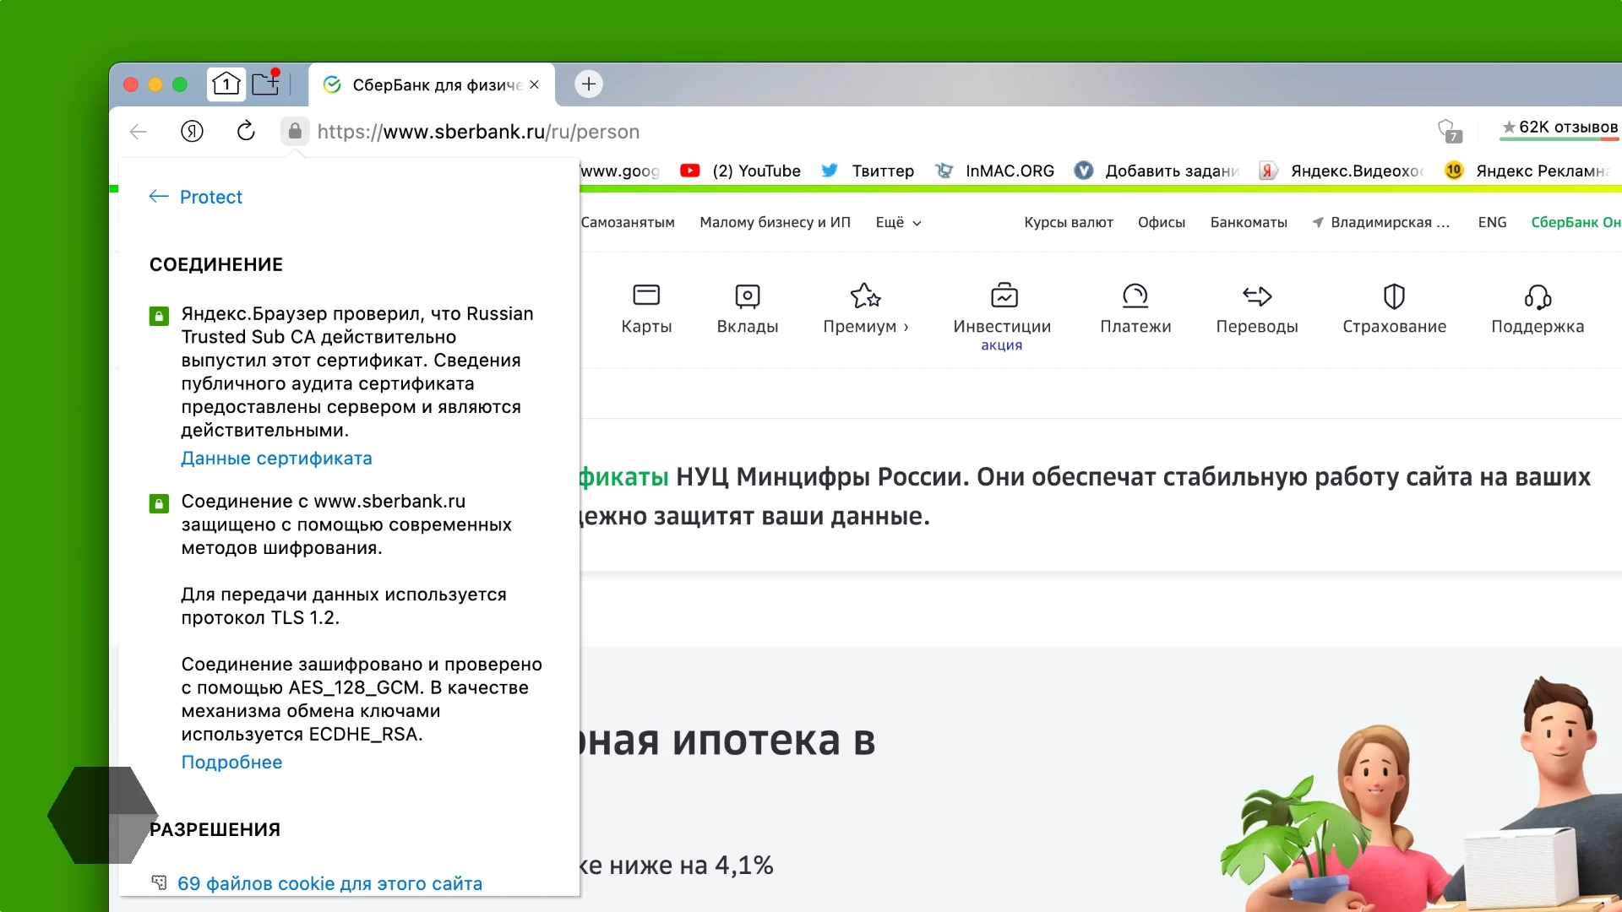Open the www.goog bookmark
1622x912 pixels.
620,171
